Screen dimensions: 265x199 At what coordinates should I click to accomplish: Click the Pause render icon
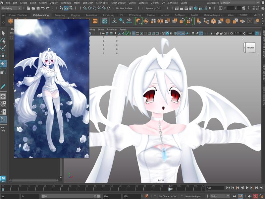(210, 8)
